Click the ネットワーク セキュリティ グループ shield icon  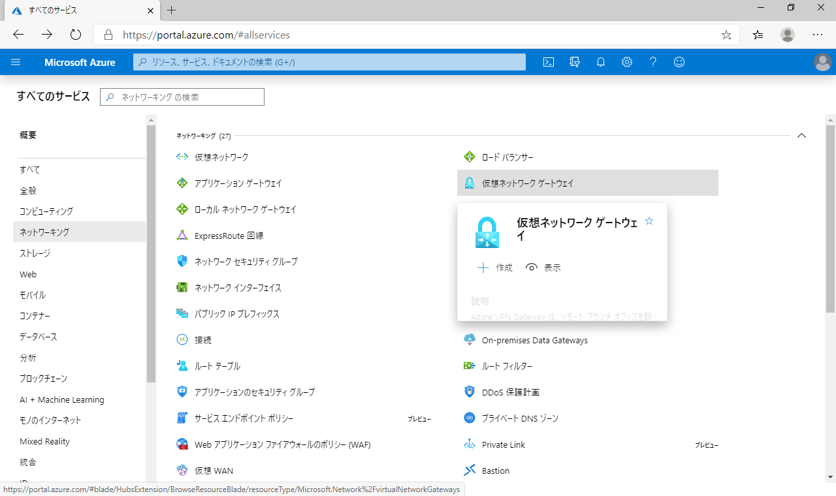182,262
